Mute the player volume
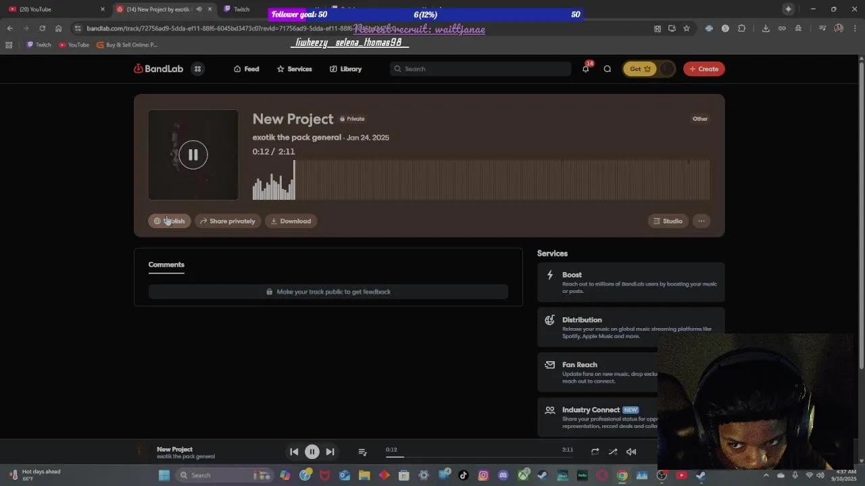 pos(631,452)
